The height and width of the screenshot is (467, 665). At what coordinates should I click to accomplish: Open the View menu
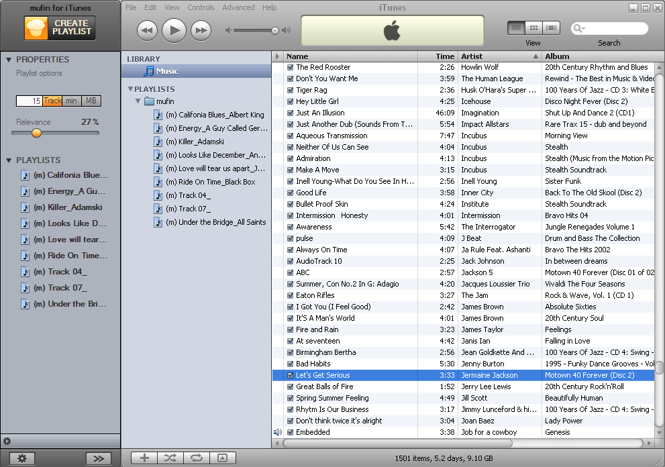click(172, 7)
